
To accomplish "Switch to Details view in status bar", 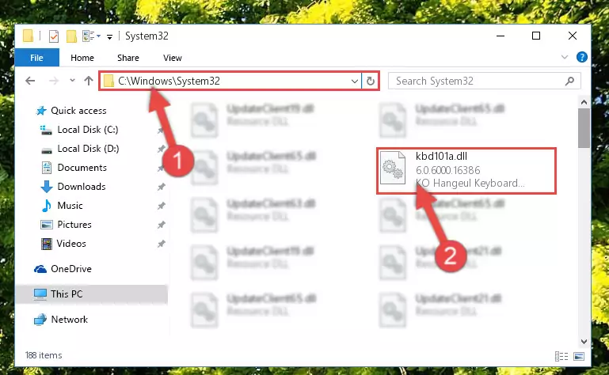I will click(x=561, y=356).
